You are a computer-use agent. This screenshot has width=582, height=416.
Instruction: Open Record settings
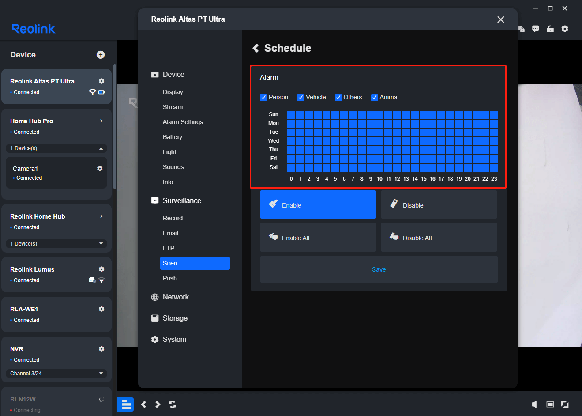coord(173,218)
